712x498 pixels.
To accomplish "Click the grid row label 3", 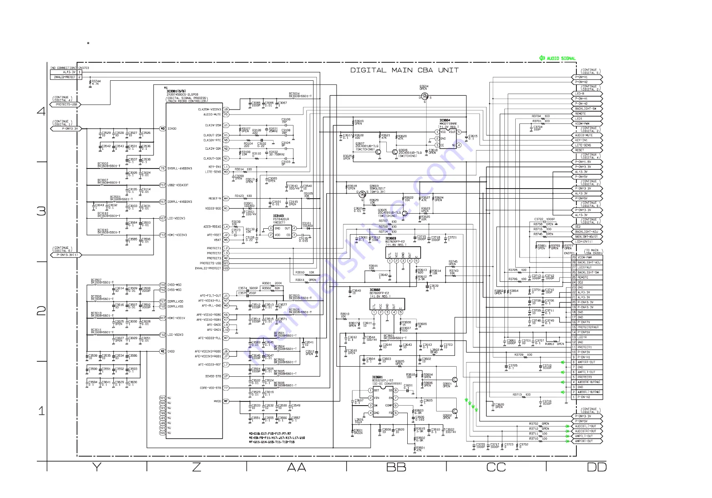I will pos(41,211).
